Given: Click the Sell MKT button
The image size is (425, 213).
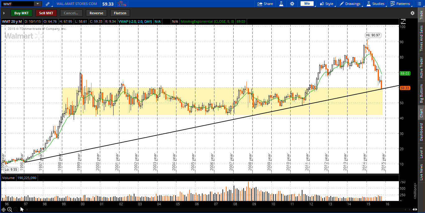Looking at the screenshot, I should (46, 13).
